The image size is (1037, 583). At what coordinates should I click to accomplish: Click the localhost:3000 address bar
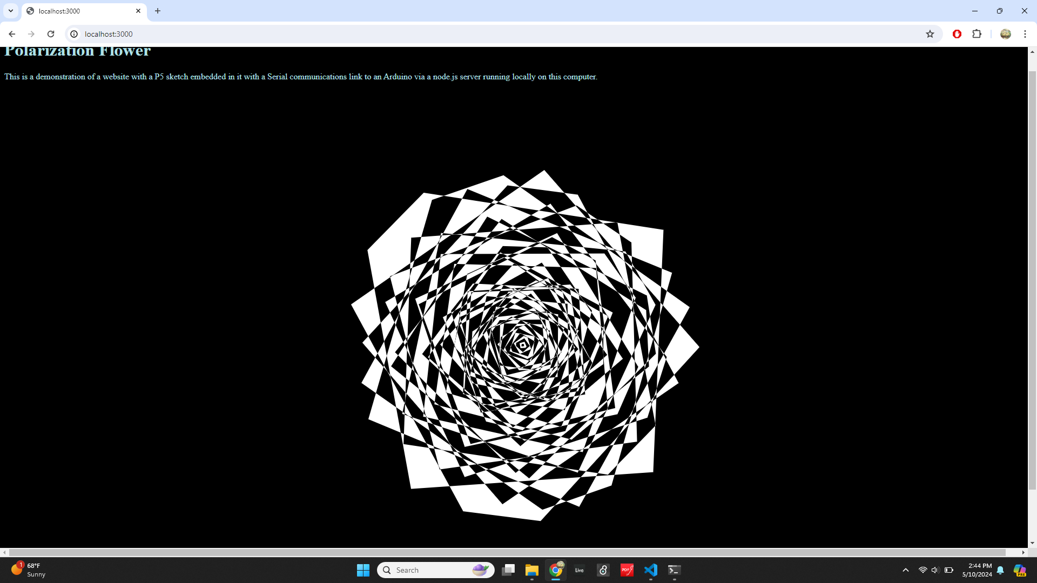tap(108, 33)
